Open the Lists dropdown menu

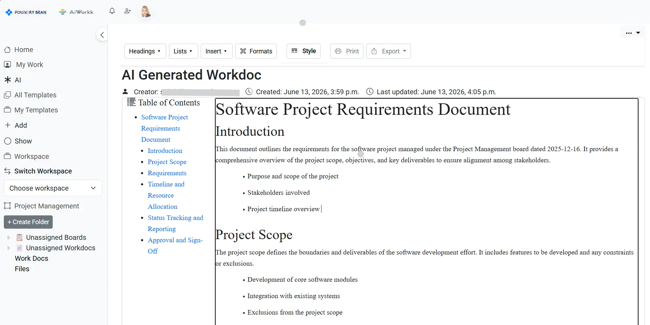183,51
